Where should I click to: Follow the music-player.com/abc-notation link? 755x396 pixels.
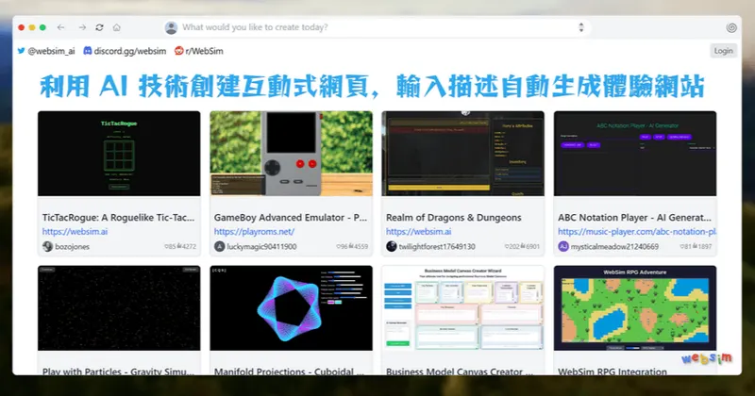(636, 231)
